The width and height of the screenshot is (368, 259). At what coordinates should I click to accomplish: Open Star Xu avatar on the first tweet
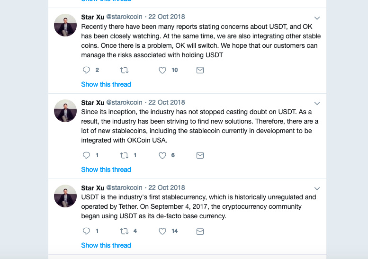65,26
